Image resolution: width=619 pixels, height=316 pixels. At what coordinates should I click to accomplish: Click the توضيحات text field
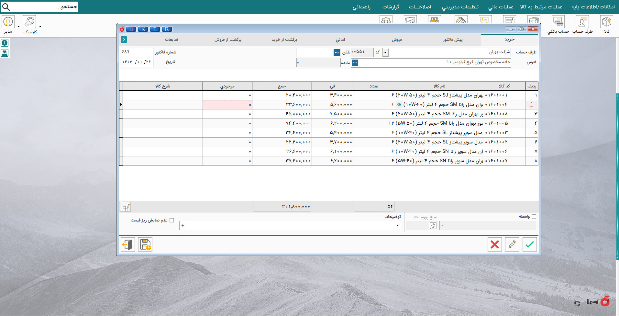tap(287, 226)
